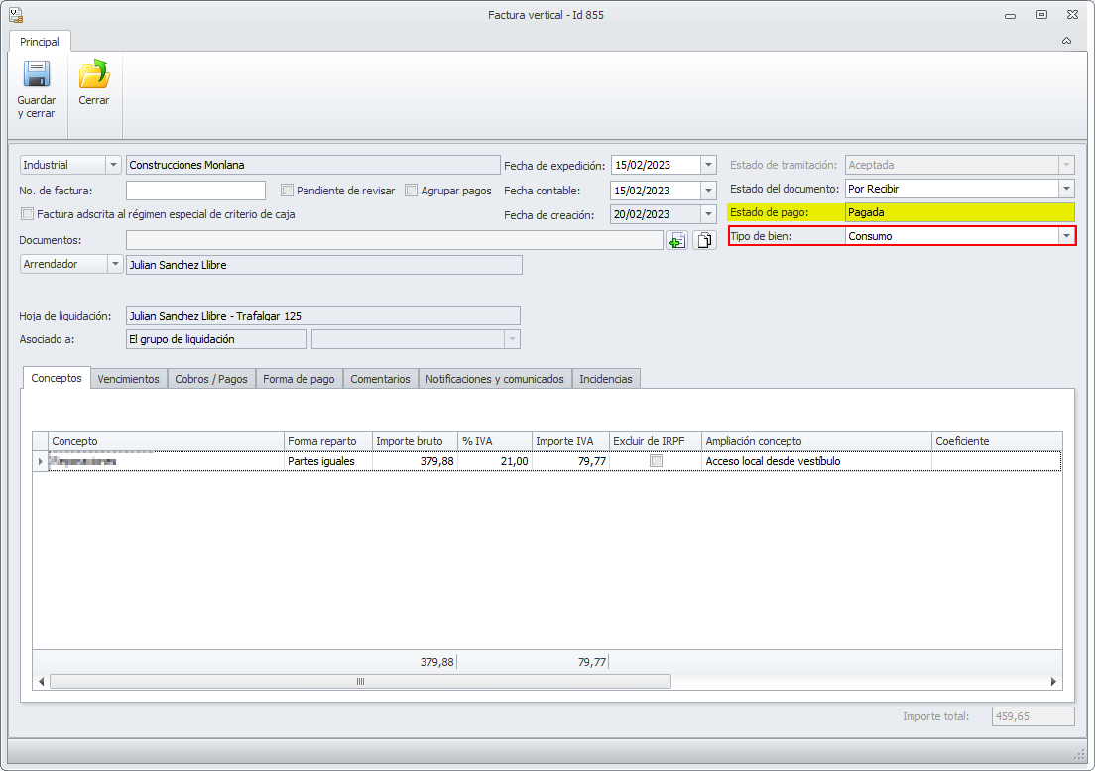Screen dimensions: 1095x771
Task: Click the % IVA column header
Action: 494,441
